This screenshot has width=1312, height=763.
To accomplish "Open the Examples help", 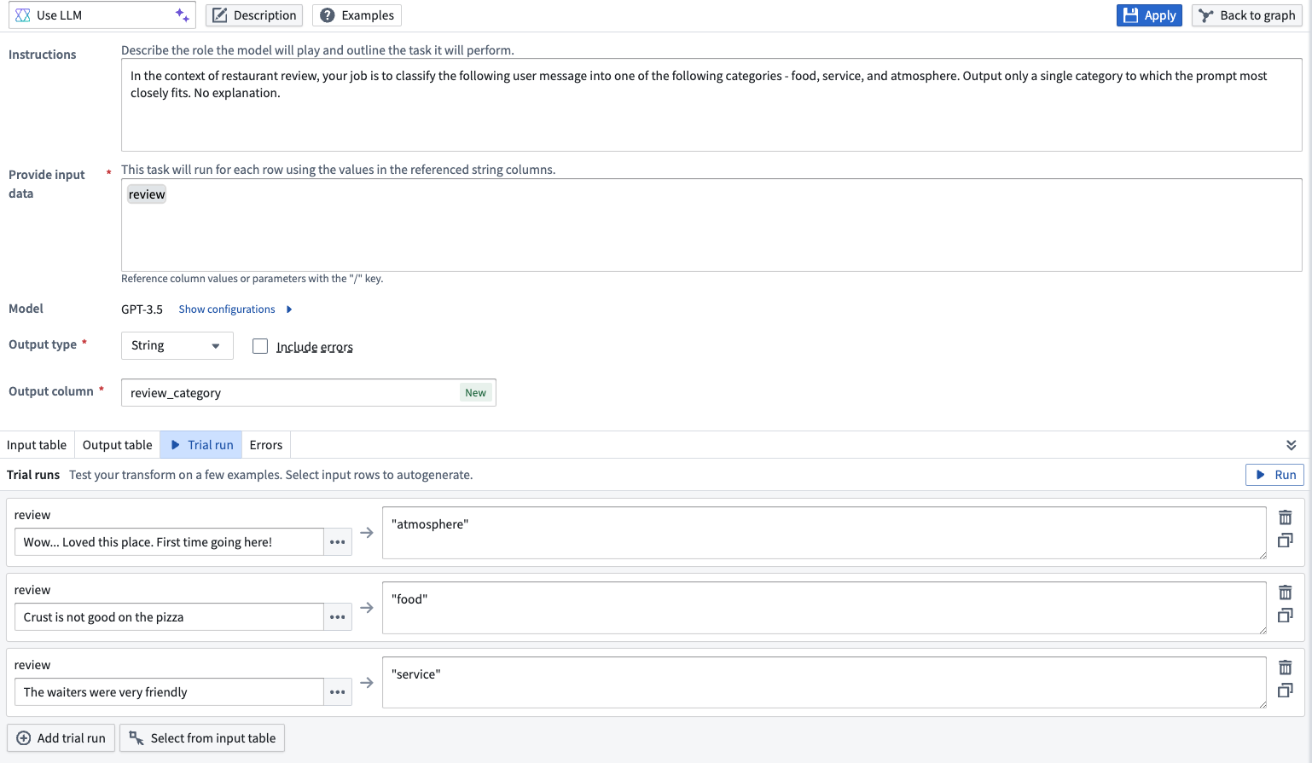I will click(x=357, y=15).
